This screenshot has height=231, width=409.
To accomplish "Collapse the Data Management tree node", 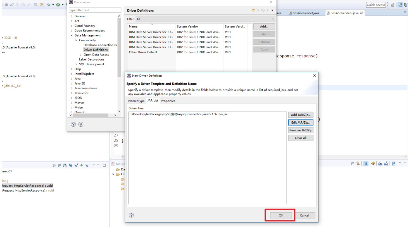I will [x=72, y=35].
